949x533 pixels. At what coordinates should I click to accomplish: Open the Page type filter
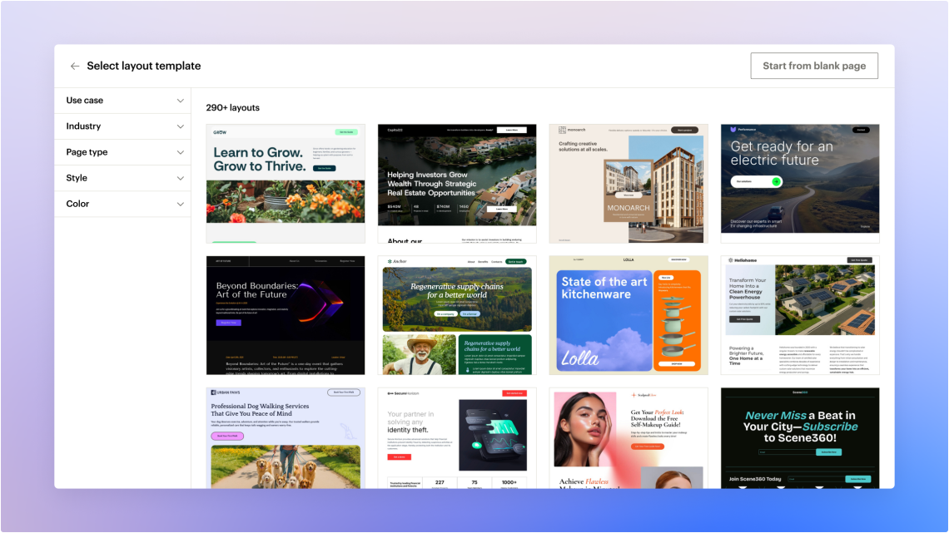pos(123,152)
